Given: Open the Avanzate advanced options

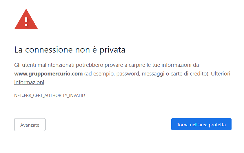Looking at the screenshot, I should pos(30,125).
